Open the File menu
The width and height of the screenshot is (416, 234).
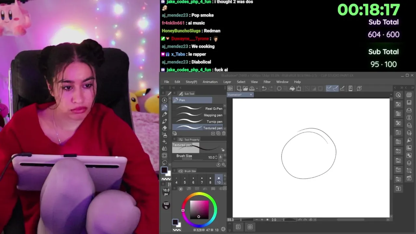tap(166, 82)
